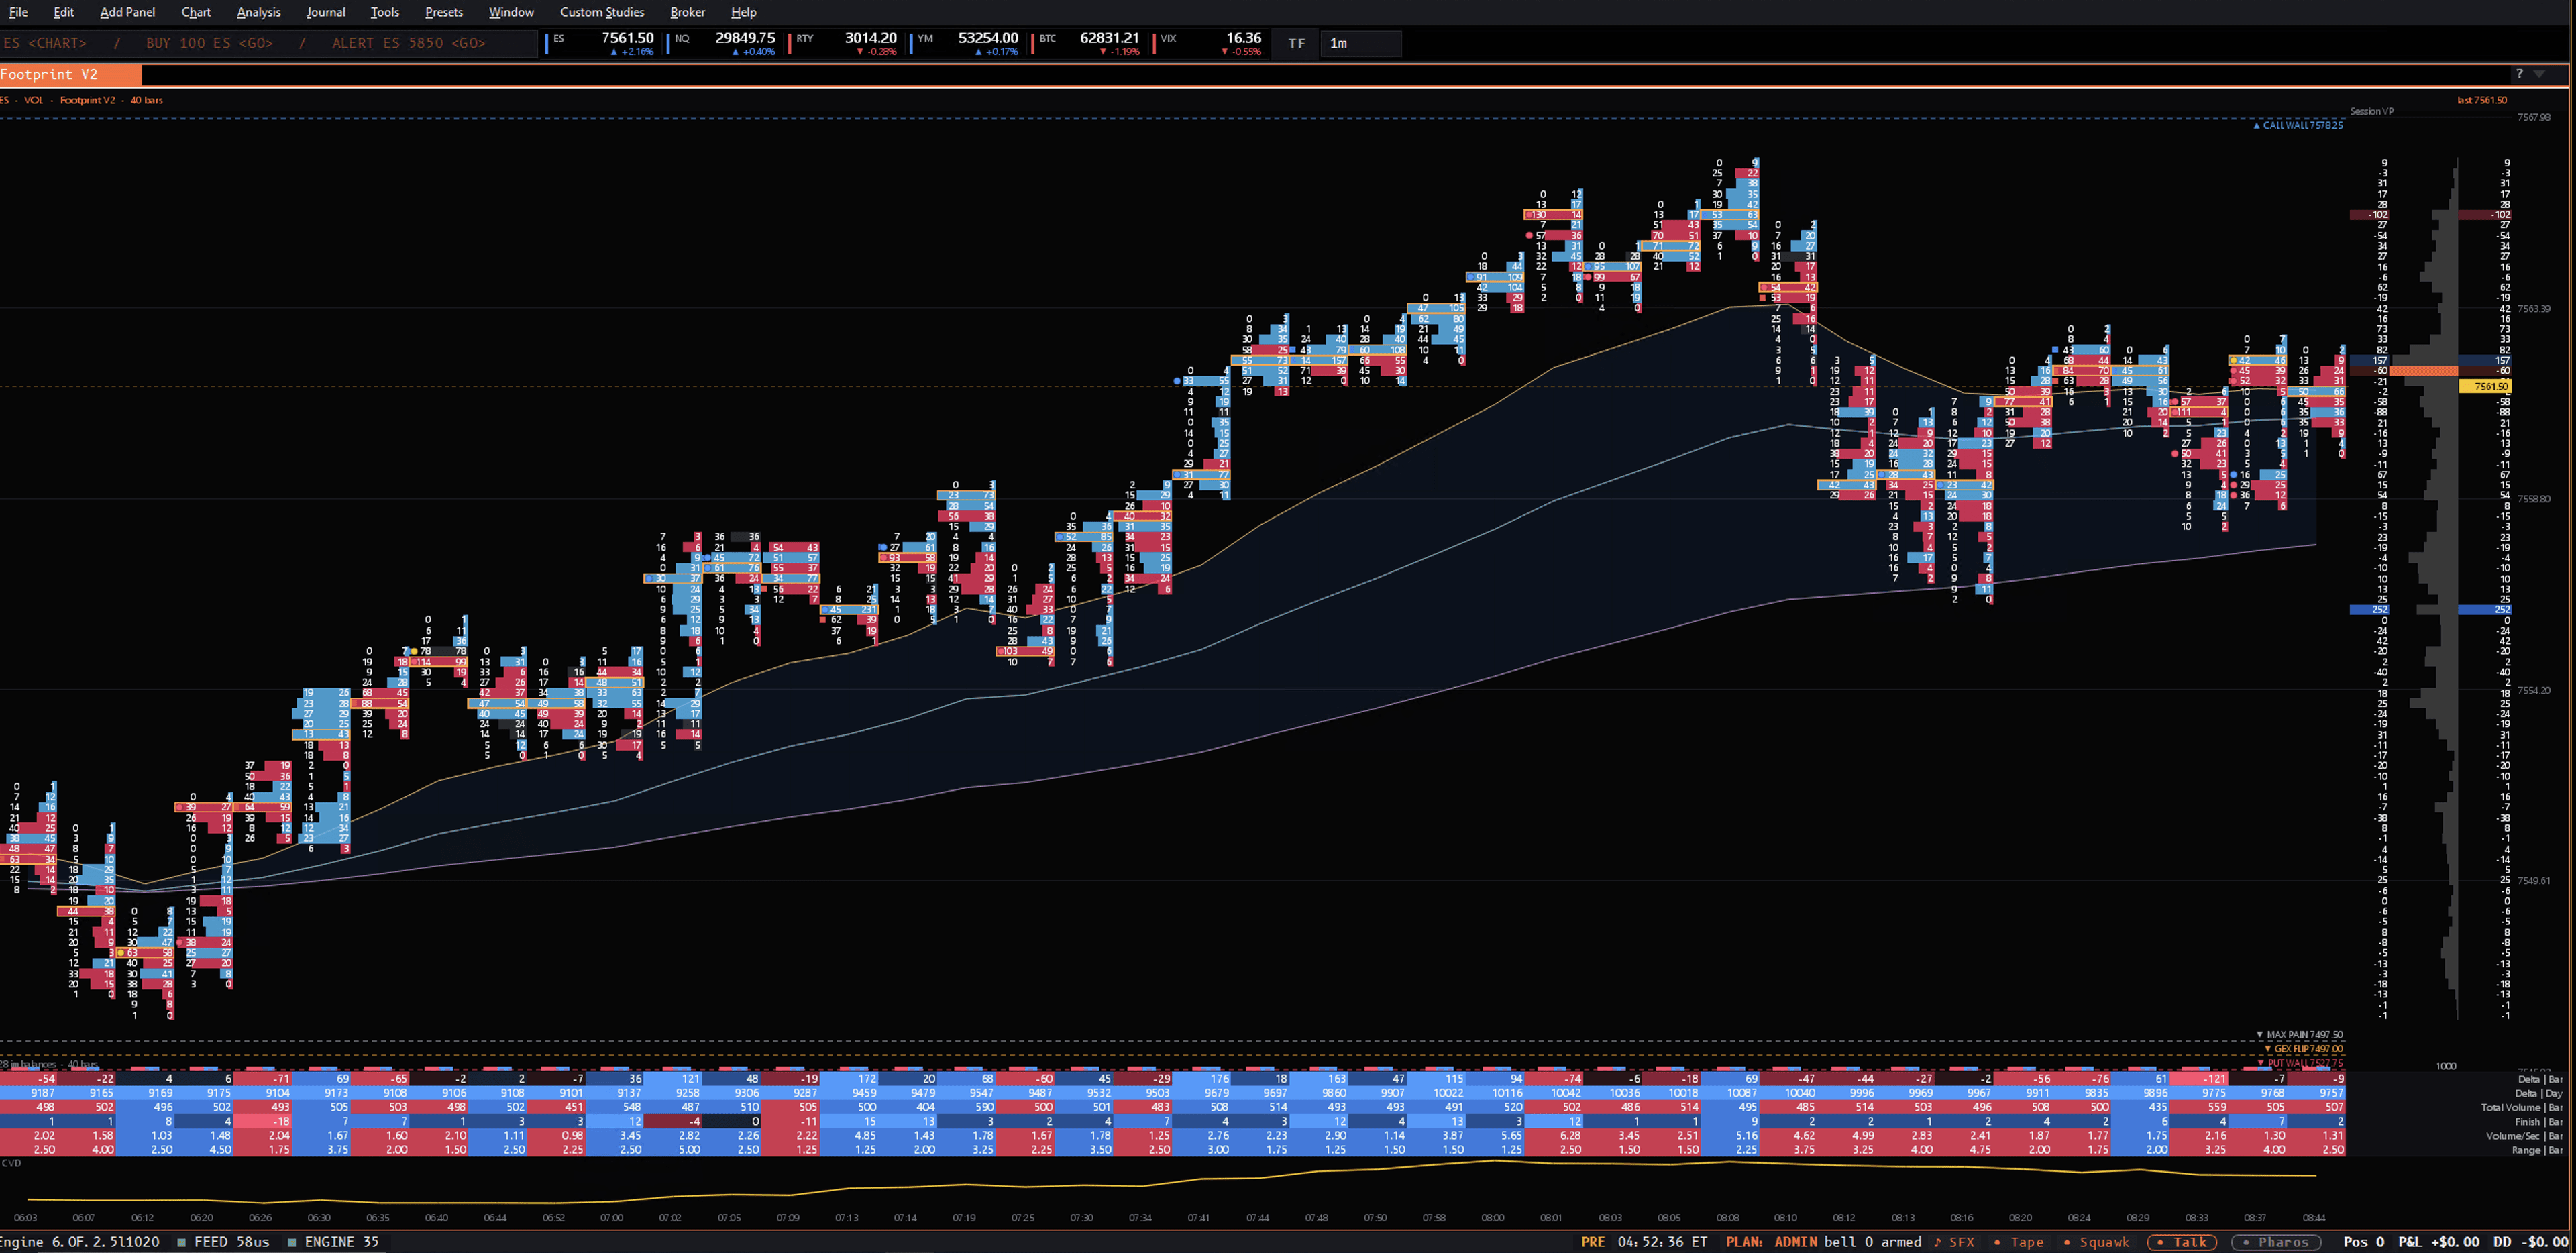Open the Journal menu
The image size is (2576, 1253).
coord(326,12)
